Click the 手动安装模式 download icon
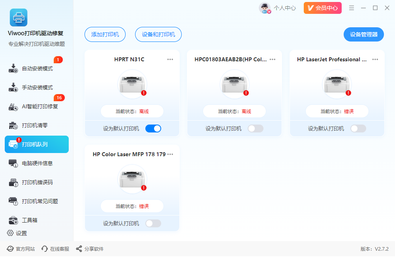Screen dimensions: 395x257 [x=13, y=87]
